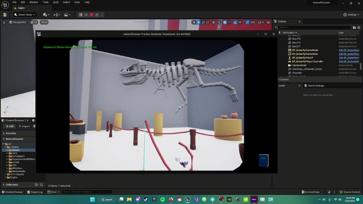Open the Lit view mode dropdown
Viewport: 363px width, 204px height.
click(x=34, y=22)
